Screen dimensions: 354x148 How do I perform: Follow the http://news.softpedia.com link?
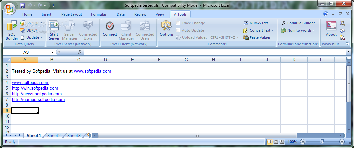37,94
